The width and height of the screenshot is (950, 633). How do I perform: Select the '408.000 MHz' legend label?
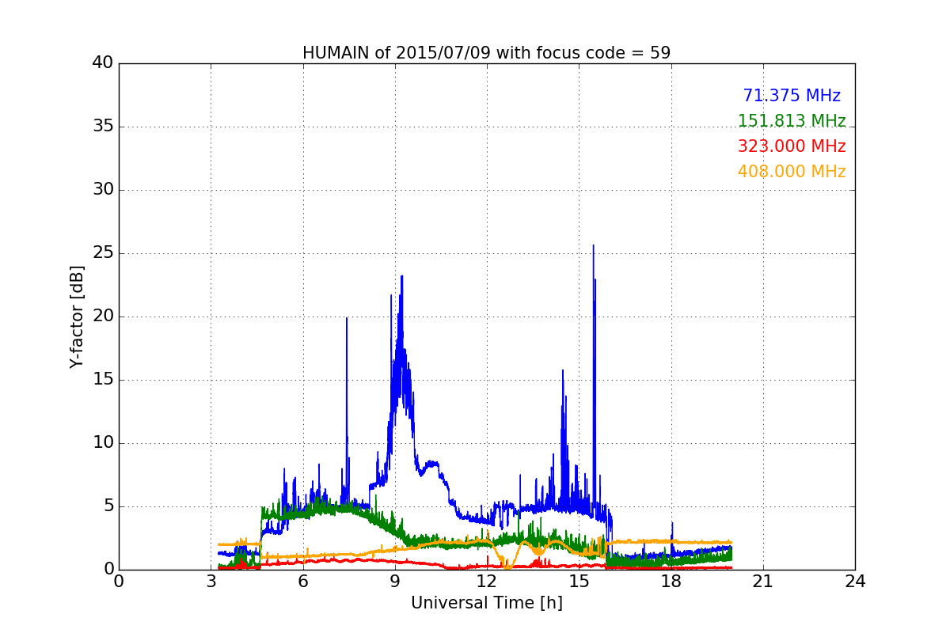click(x=792, y=172)
